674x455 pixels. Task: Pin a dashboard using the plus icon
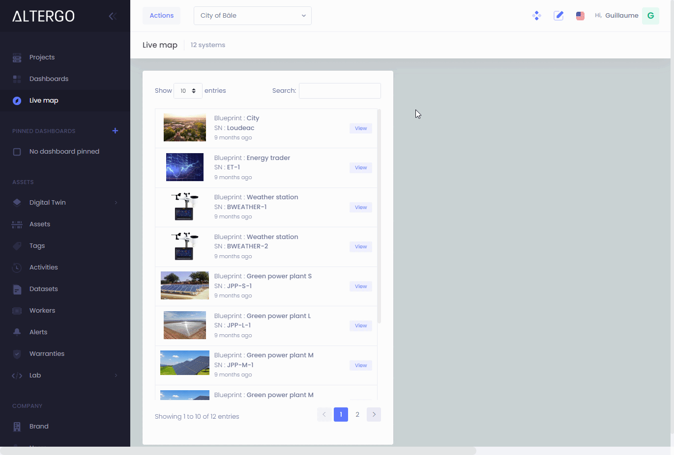[x=115, y=131]
